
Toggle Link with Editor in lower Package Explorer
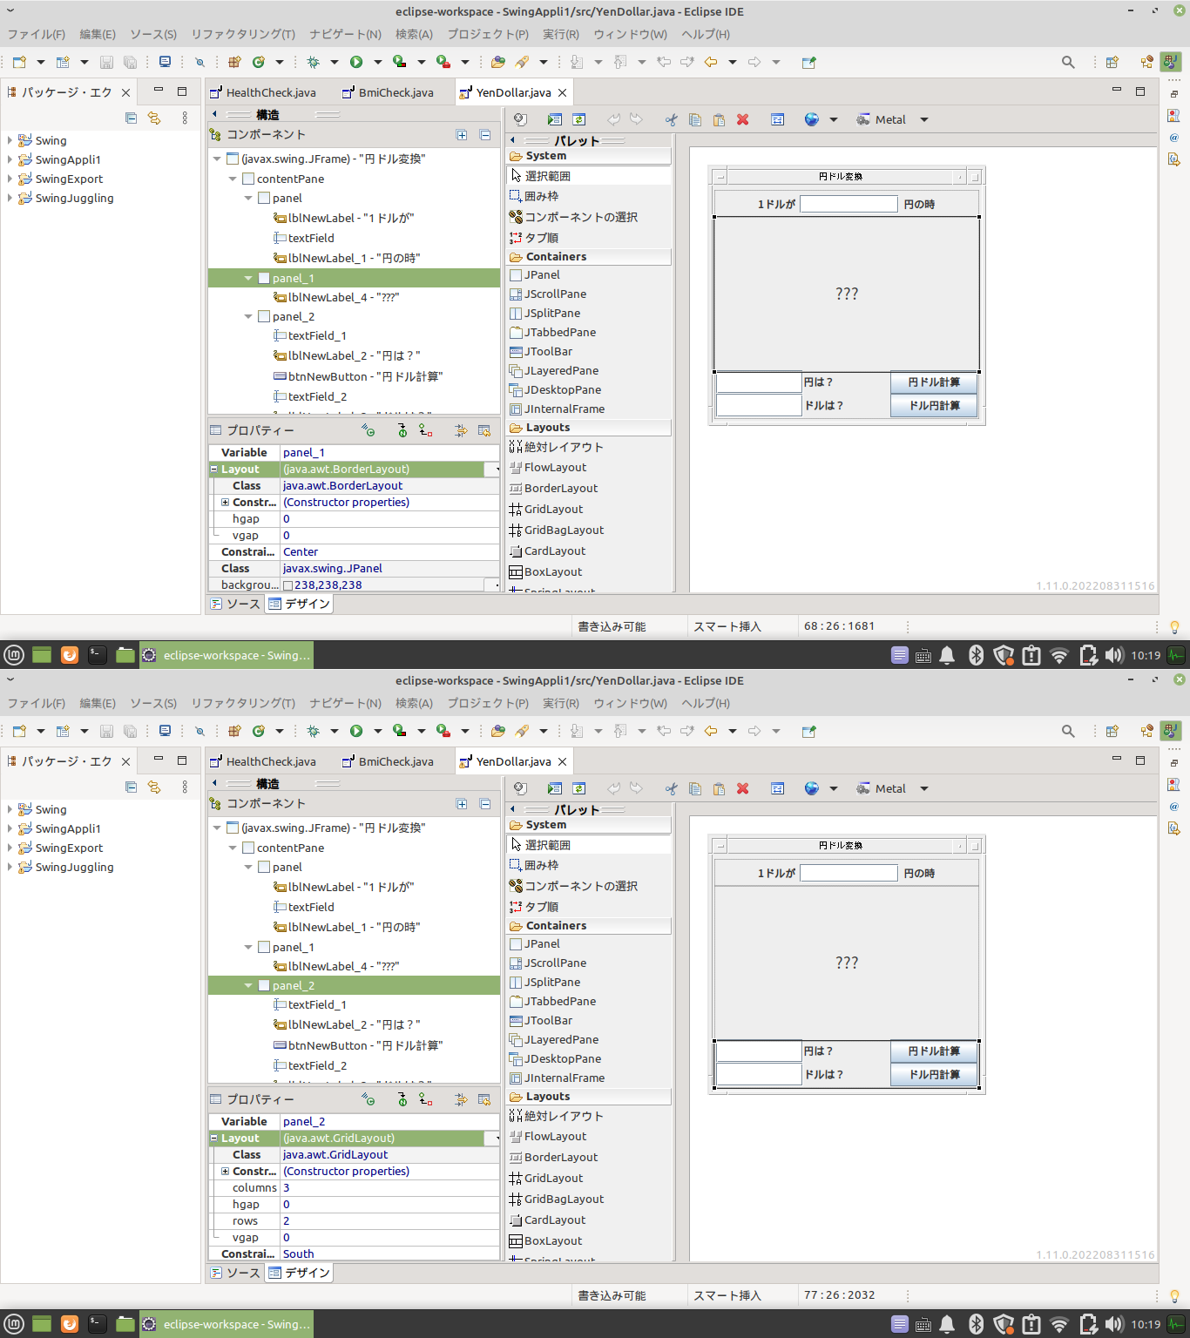pyautogui.click(x=154, y=787)
